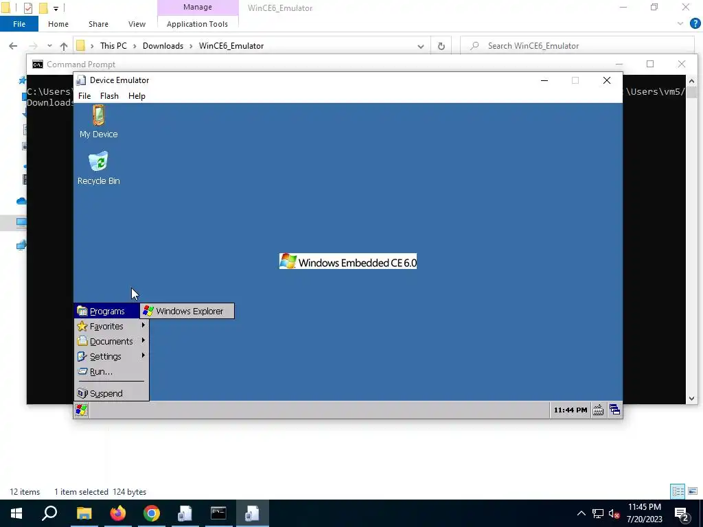Select Programs in CE Start menu
Image resolution: width=703 pixels, height=527 pixels.
pos(106,311)
